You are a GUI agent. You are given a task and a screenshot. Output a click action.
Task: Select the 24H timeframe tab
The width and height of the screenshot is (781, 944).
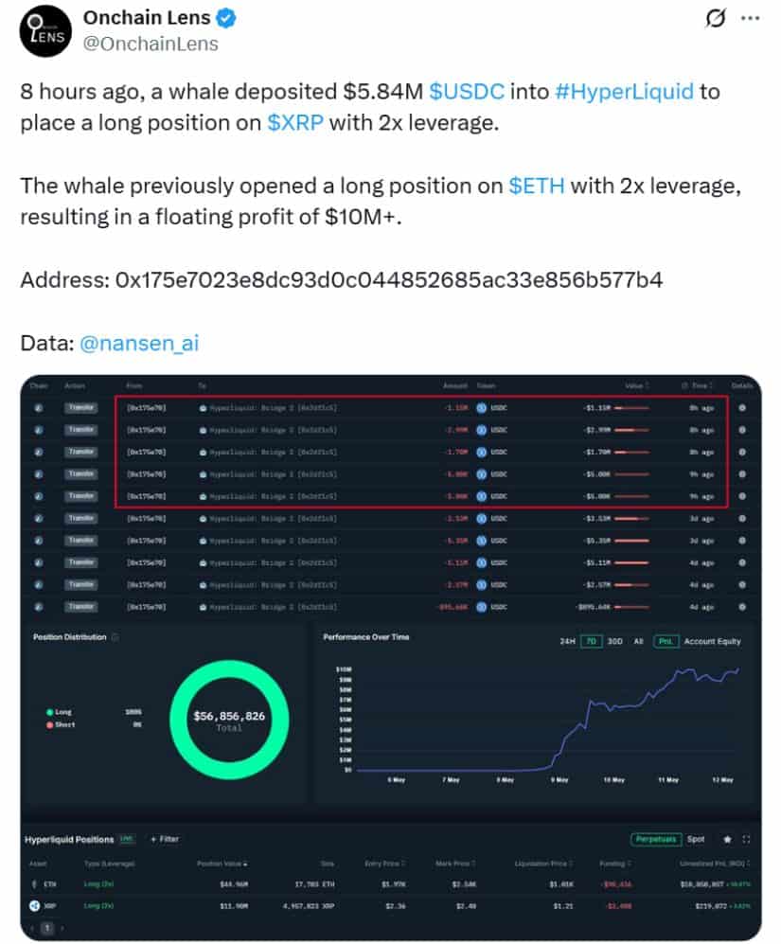[567, 641]
